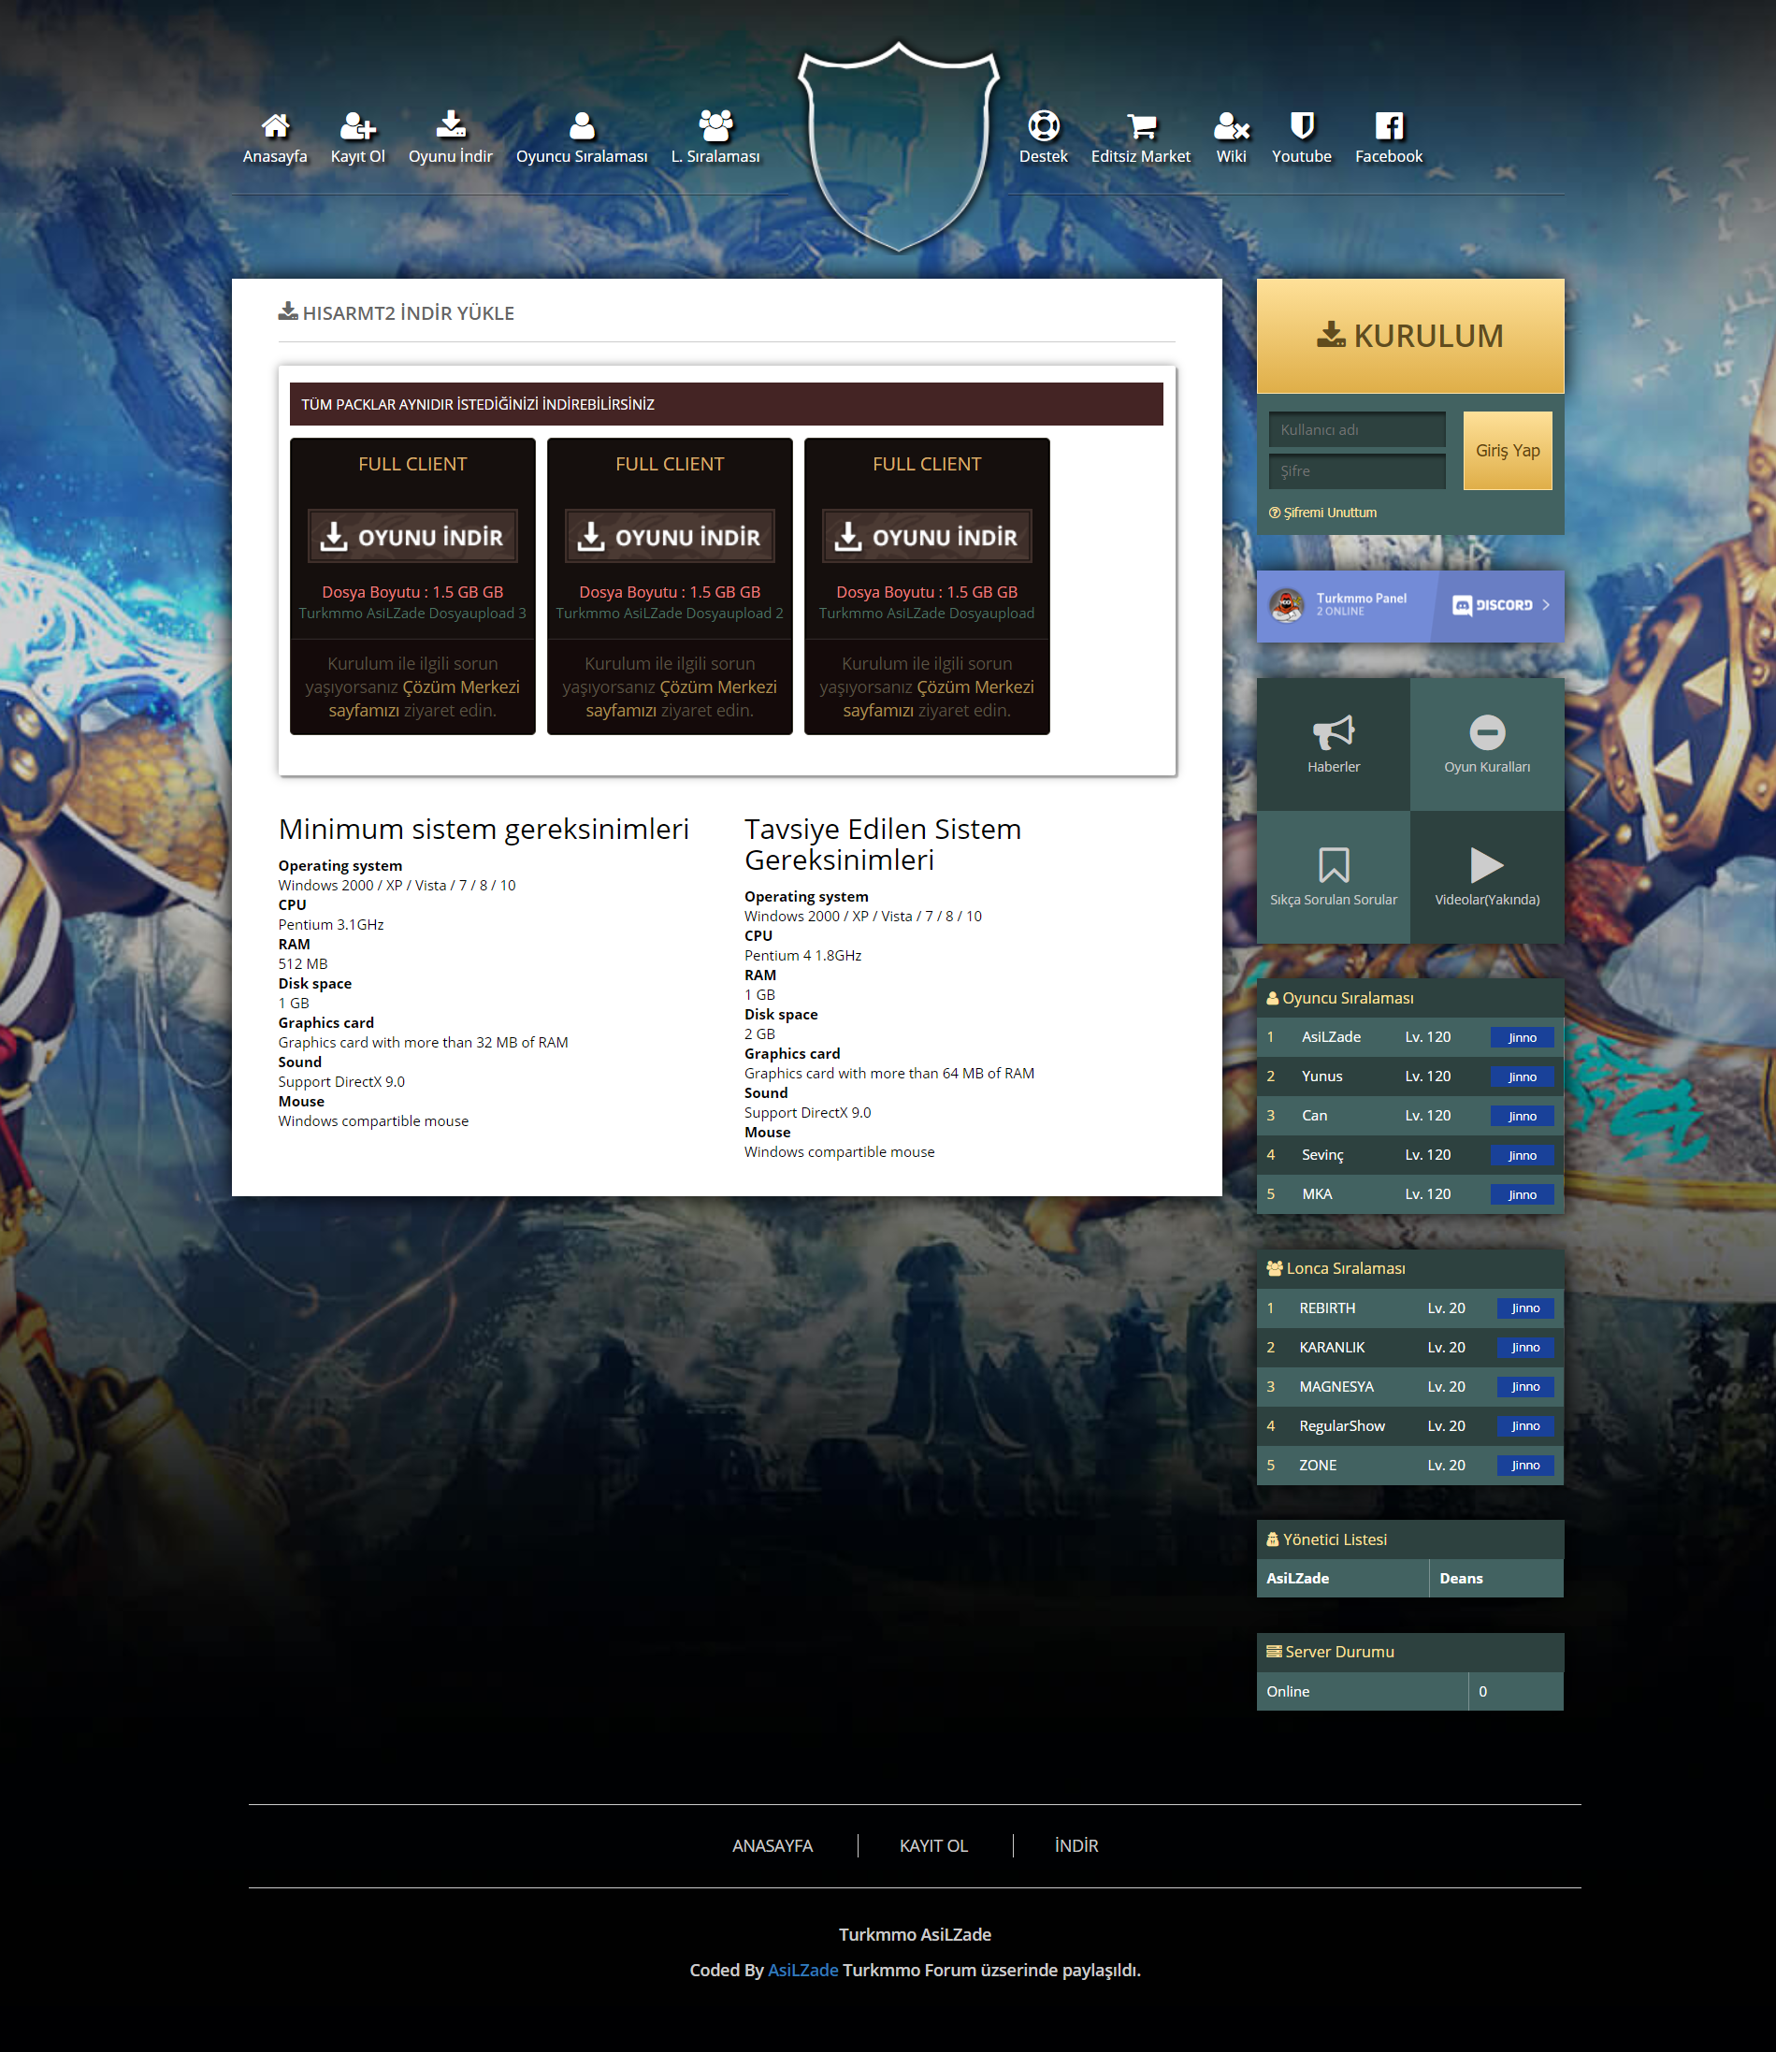Viewport: 1776px width, 2052px height.
Task: Open the Facebook icon link
Action: coord(1389,126)
